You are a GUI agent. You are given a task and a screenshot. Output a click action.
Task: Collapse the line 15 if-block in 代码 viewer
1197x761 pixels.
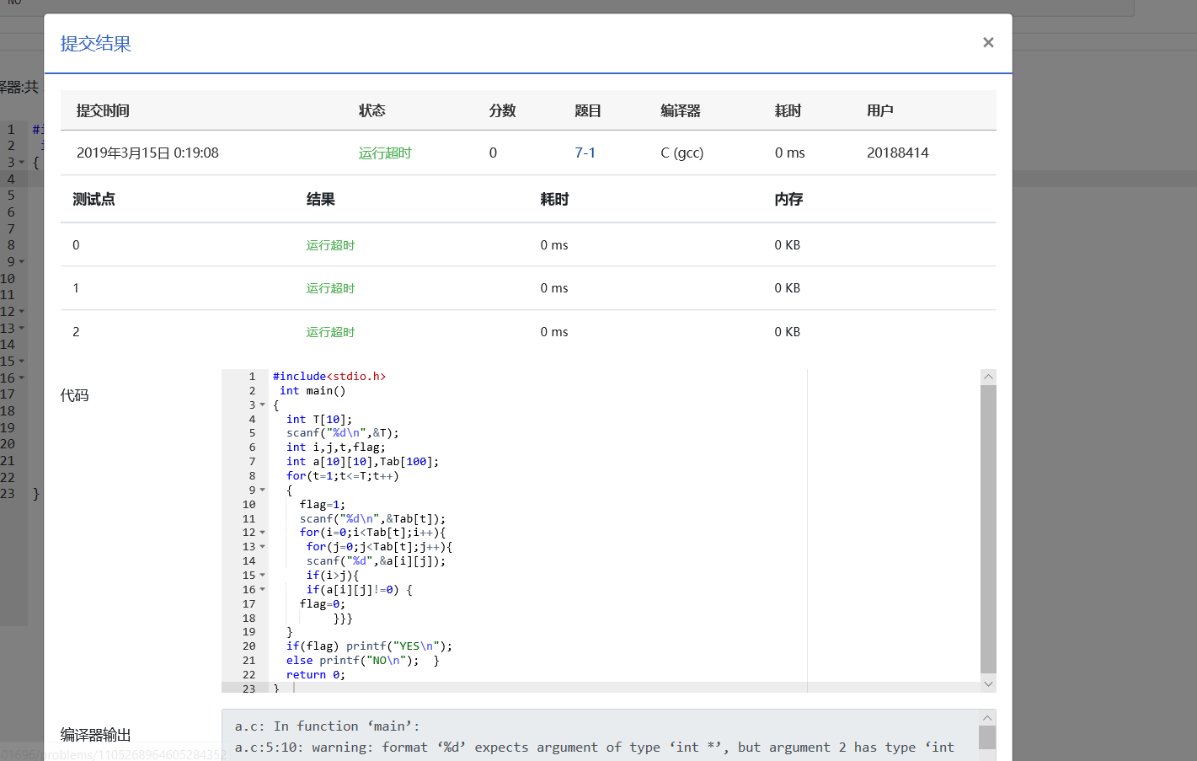(263, 576)
